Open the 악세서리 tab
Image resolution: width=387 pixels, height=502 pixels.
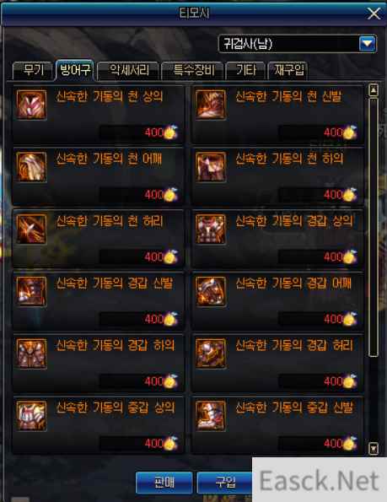pyautogui.click(x=128, y=70)
